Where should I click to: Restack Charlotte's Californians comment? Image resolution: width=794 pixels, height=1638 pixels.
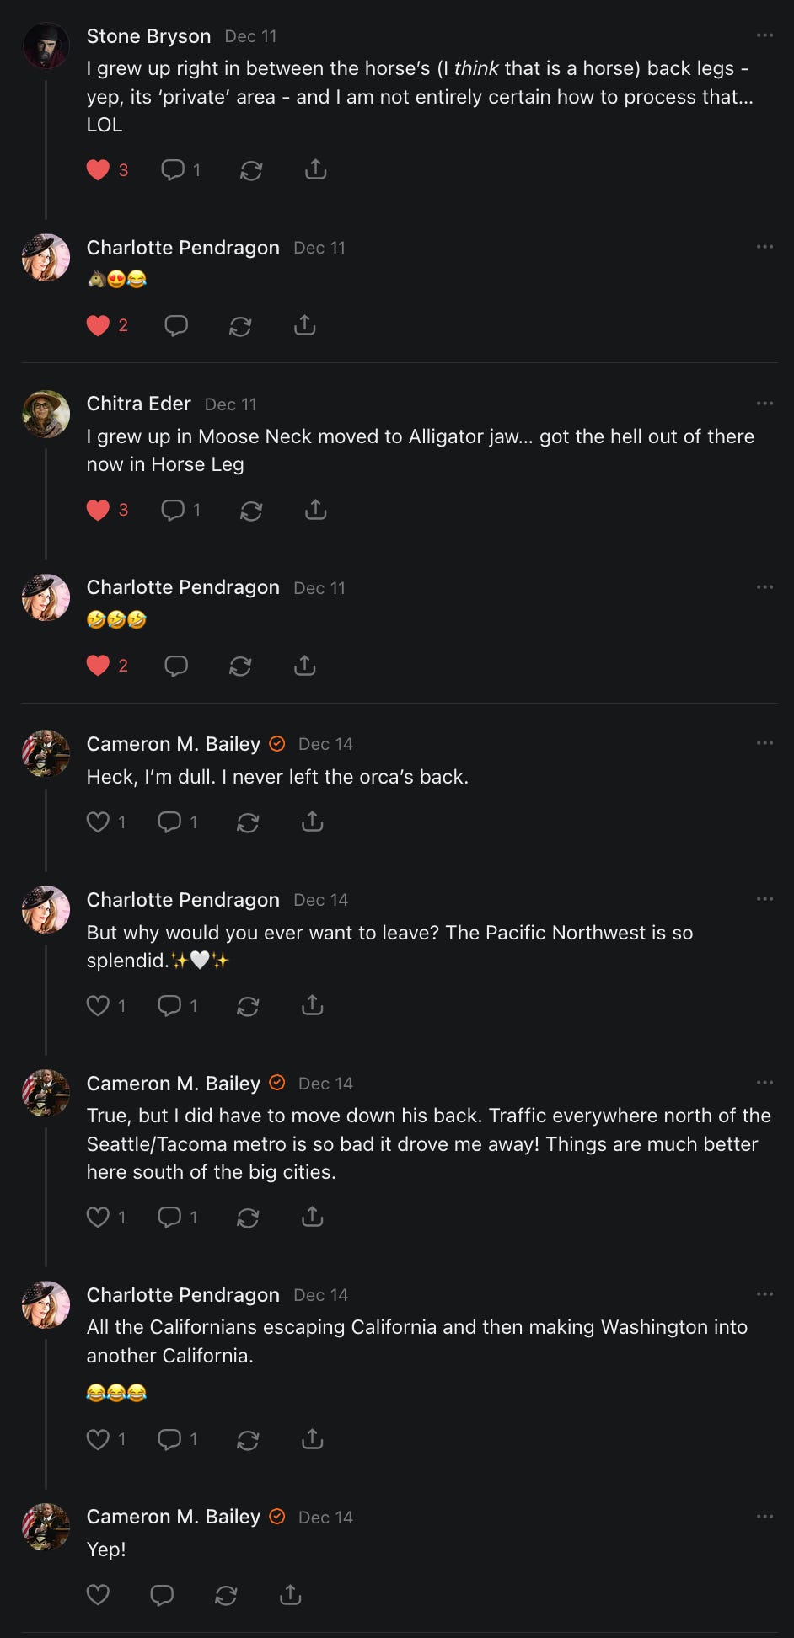tap(248, 1440)
